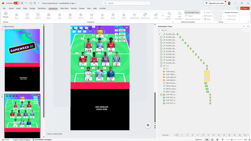Click the Search box
Viewport: 251px width, 141px height.
pos(127,3)
